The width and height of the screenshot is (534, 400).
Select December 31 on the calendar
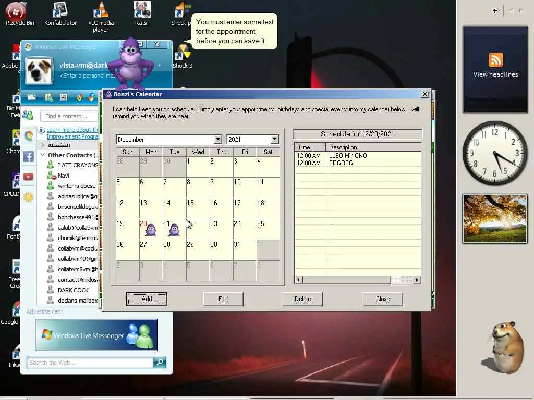(244, 250)
